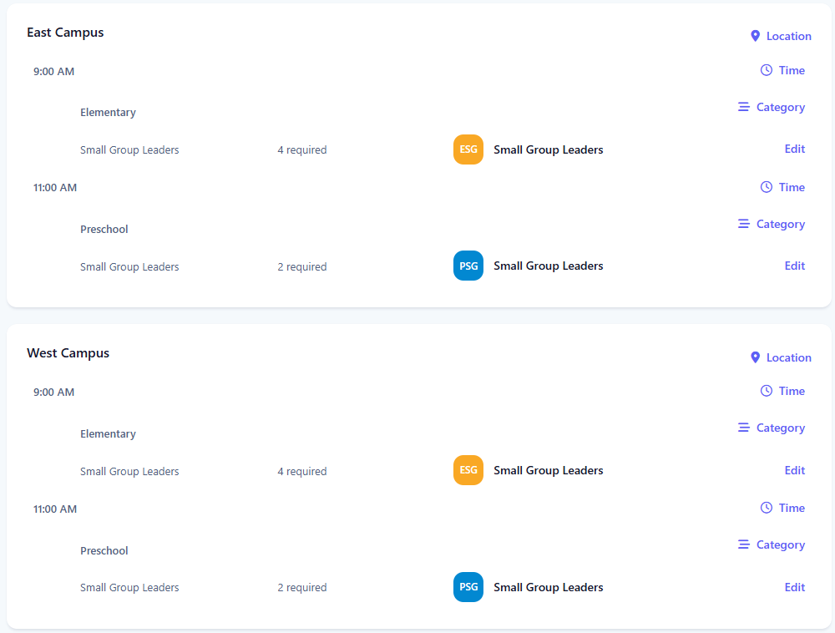835x633 pixels.
Task: Click the orange ESG badge under East Campus
Action: click(468, 149)
